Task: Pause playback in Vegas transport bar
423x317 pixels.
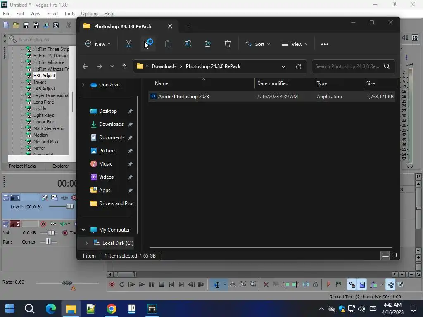Action: tap(152, 284)
